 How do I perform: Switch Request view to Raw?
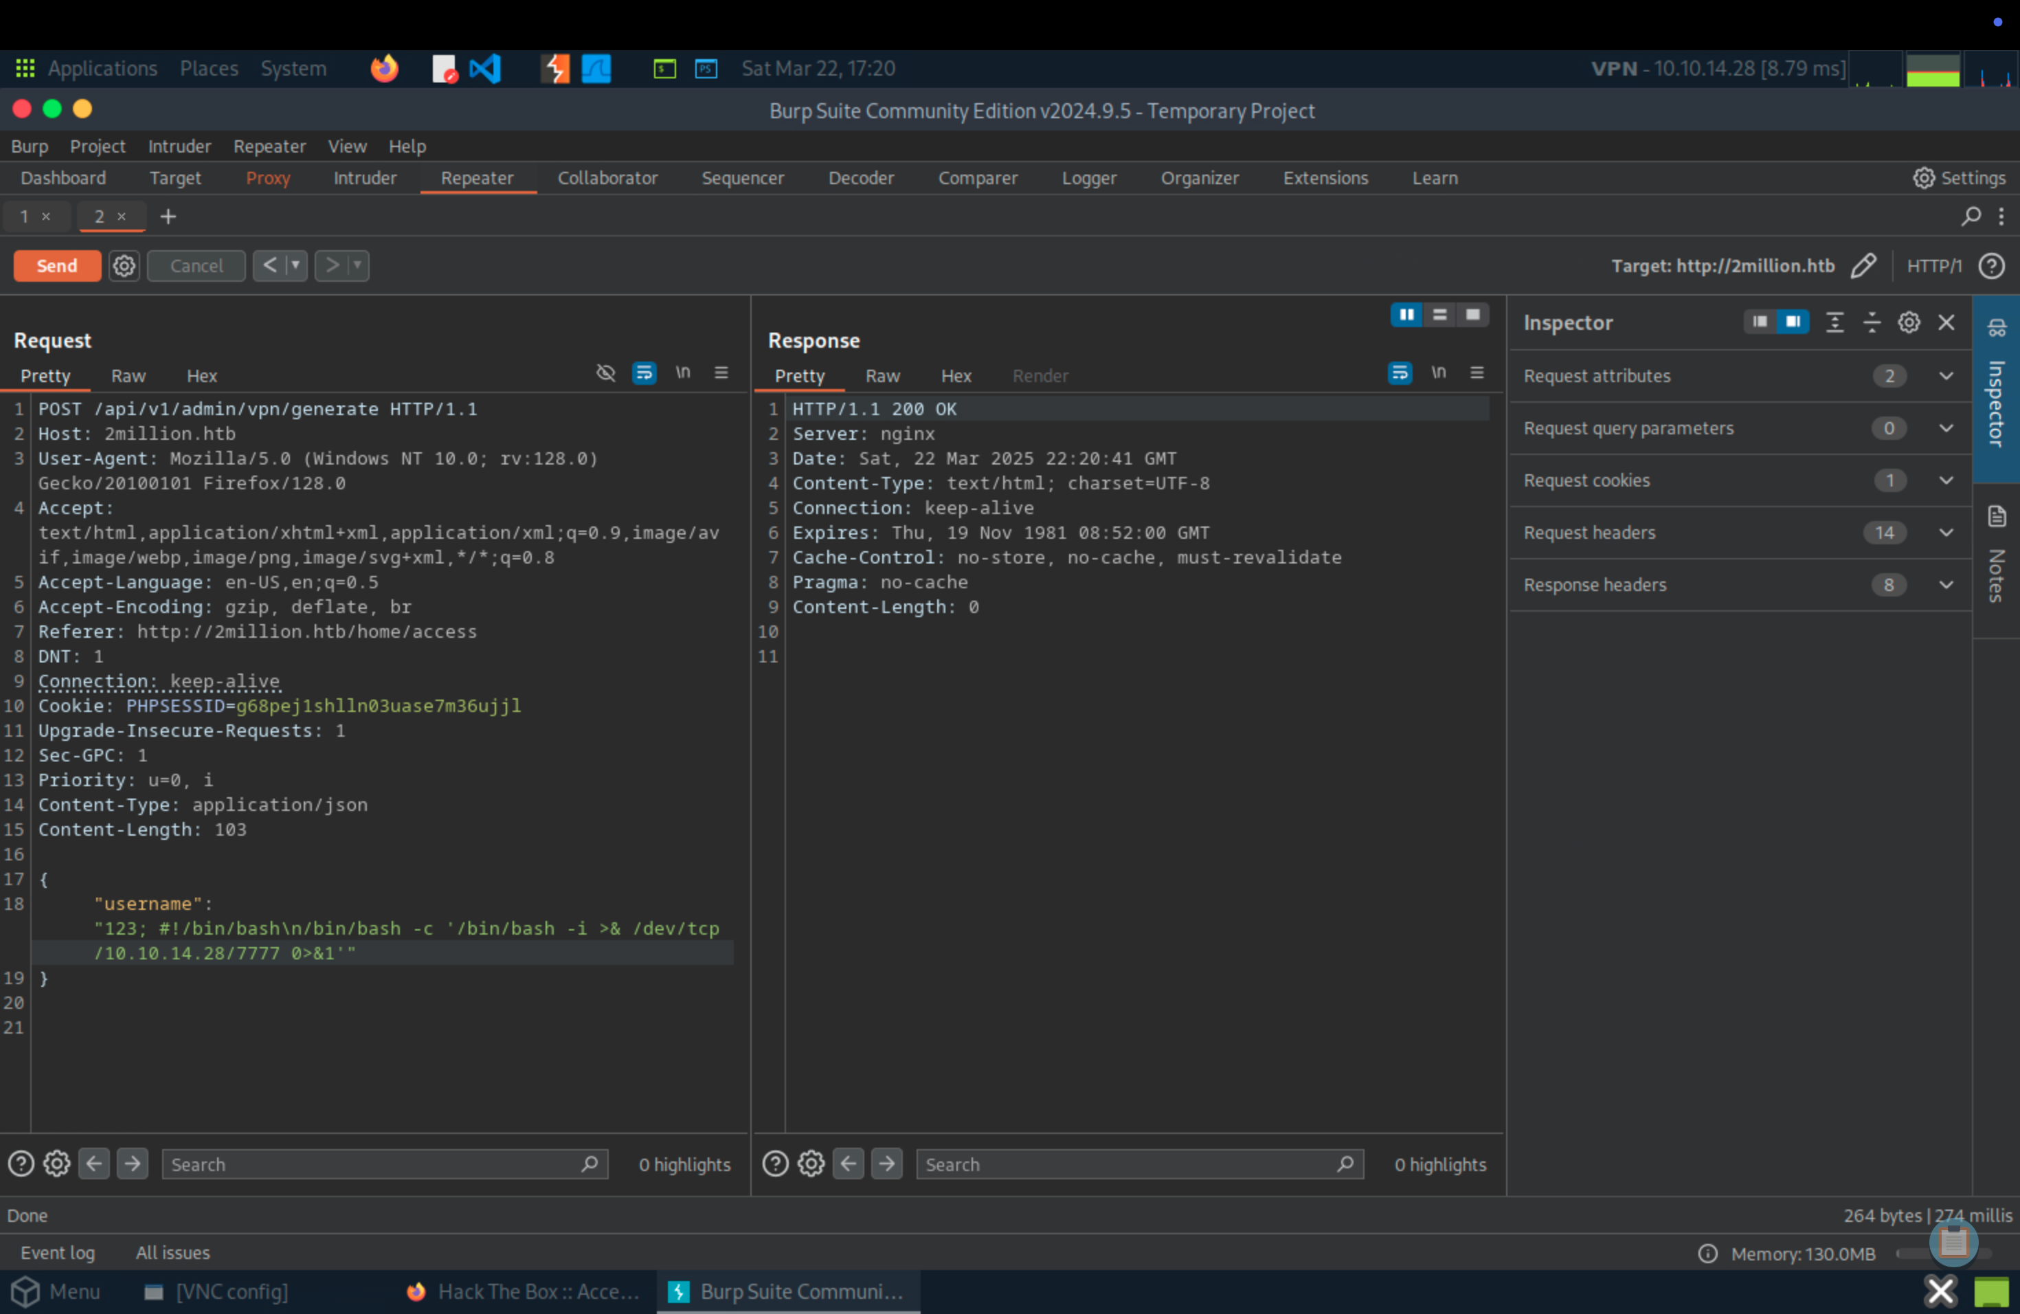(128, 376)
